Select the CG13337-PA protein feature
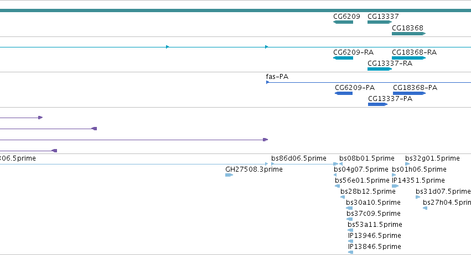The width and height of the screenshot is (471, 255). (x=378, y=104)
